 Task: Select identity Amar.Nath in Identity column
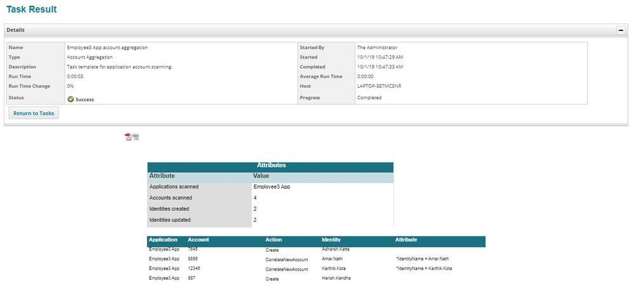(332, 259)
